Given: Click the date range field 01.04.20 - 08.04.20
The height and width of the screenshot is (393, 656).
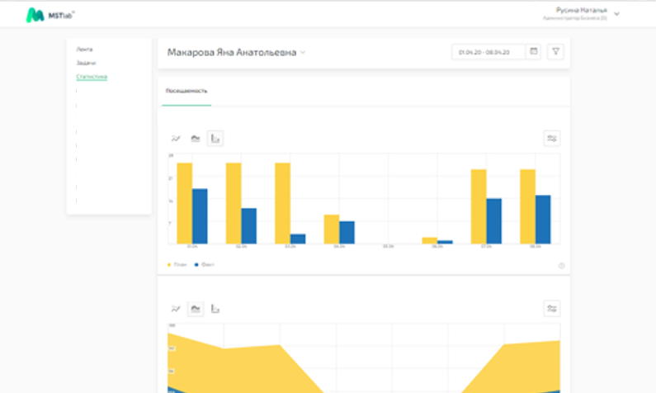Looking at the screenshot, I should (x=488, y=52).
